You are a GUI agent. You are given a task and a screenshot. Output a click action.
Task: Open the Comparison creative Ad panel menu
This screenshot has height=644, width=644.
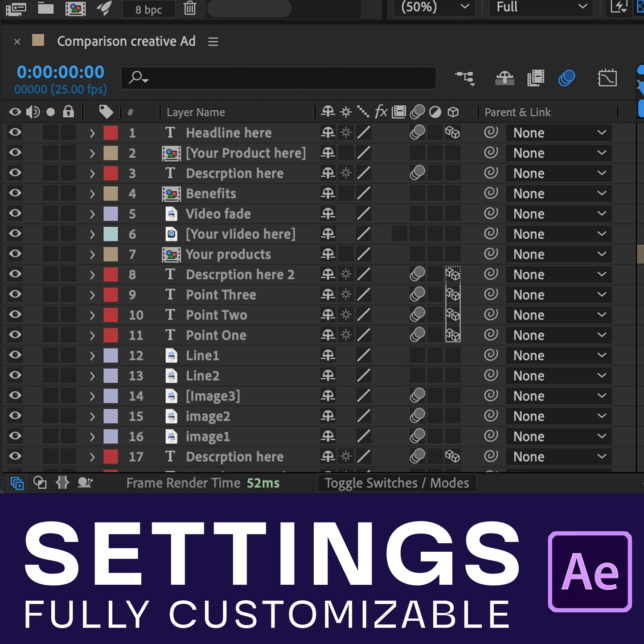pos(213,41)
